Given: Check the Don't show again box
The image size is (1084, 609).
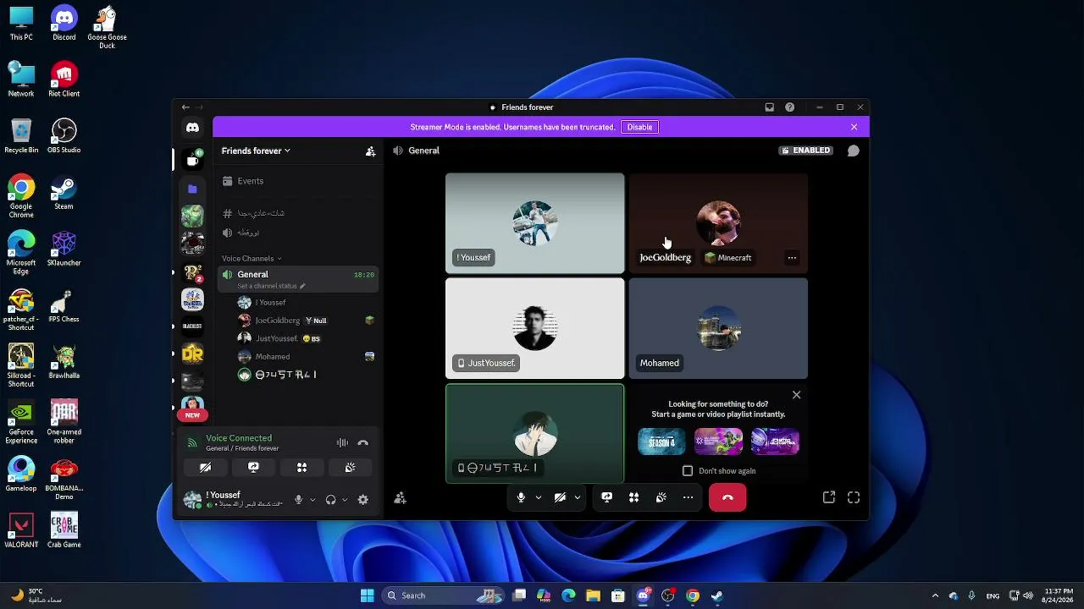Looking at the screenshot, I should tap(688, 471).
